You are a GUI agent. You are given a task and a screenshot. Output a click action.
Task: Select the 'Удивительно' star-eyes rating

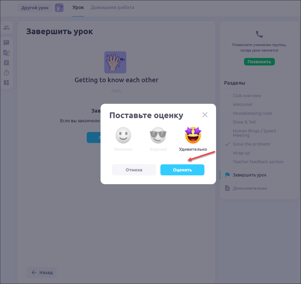[193, 136]
